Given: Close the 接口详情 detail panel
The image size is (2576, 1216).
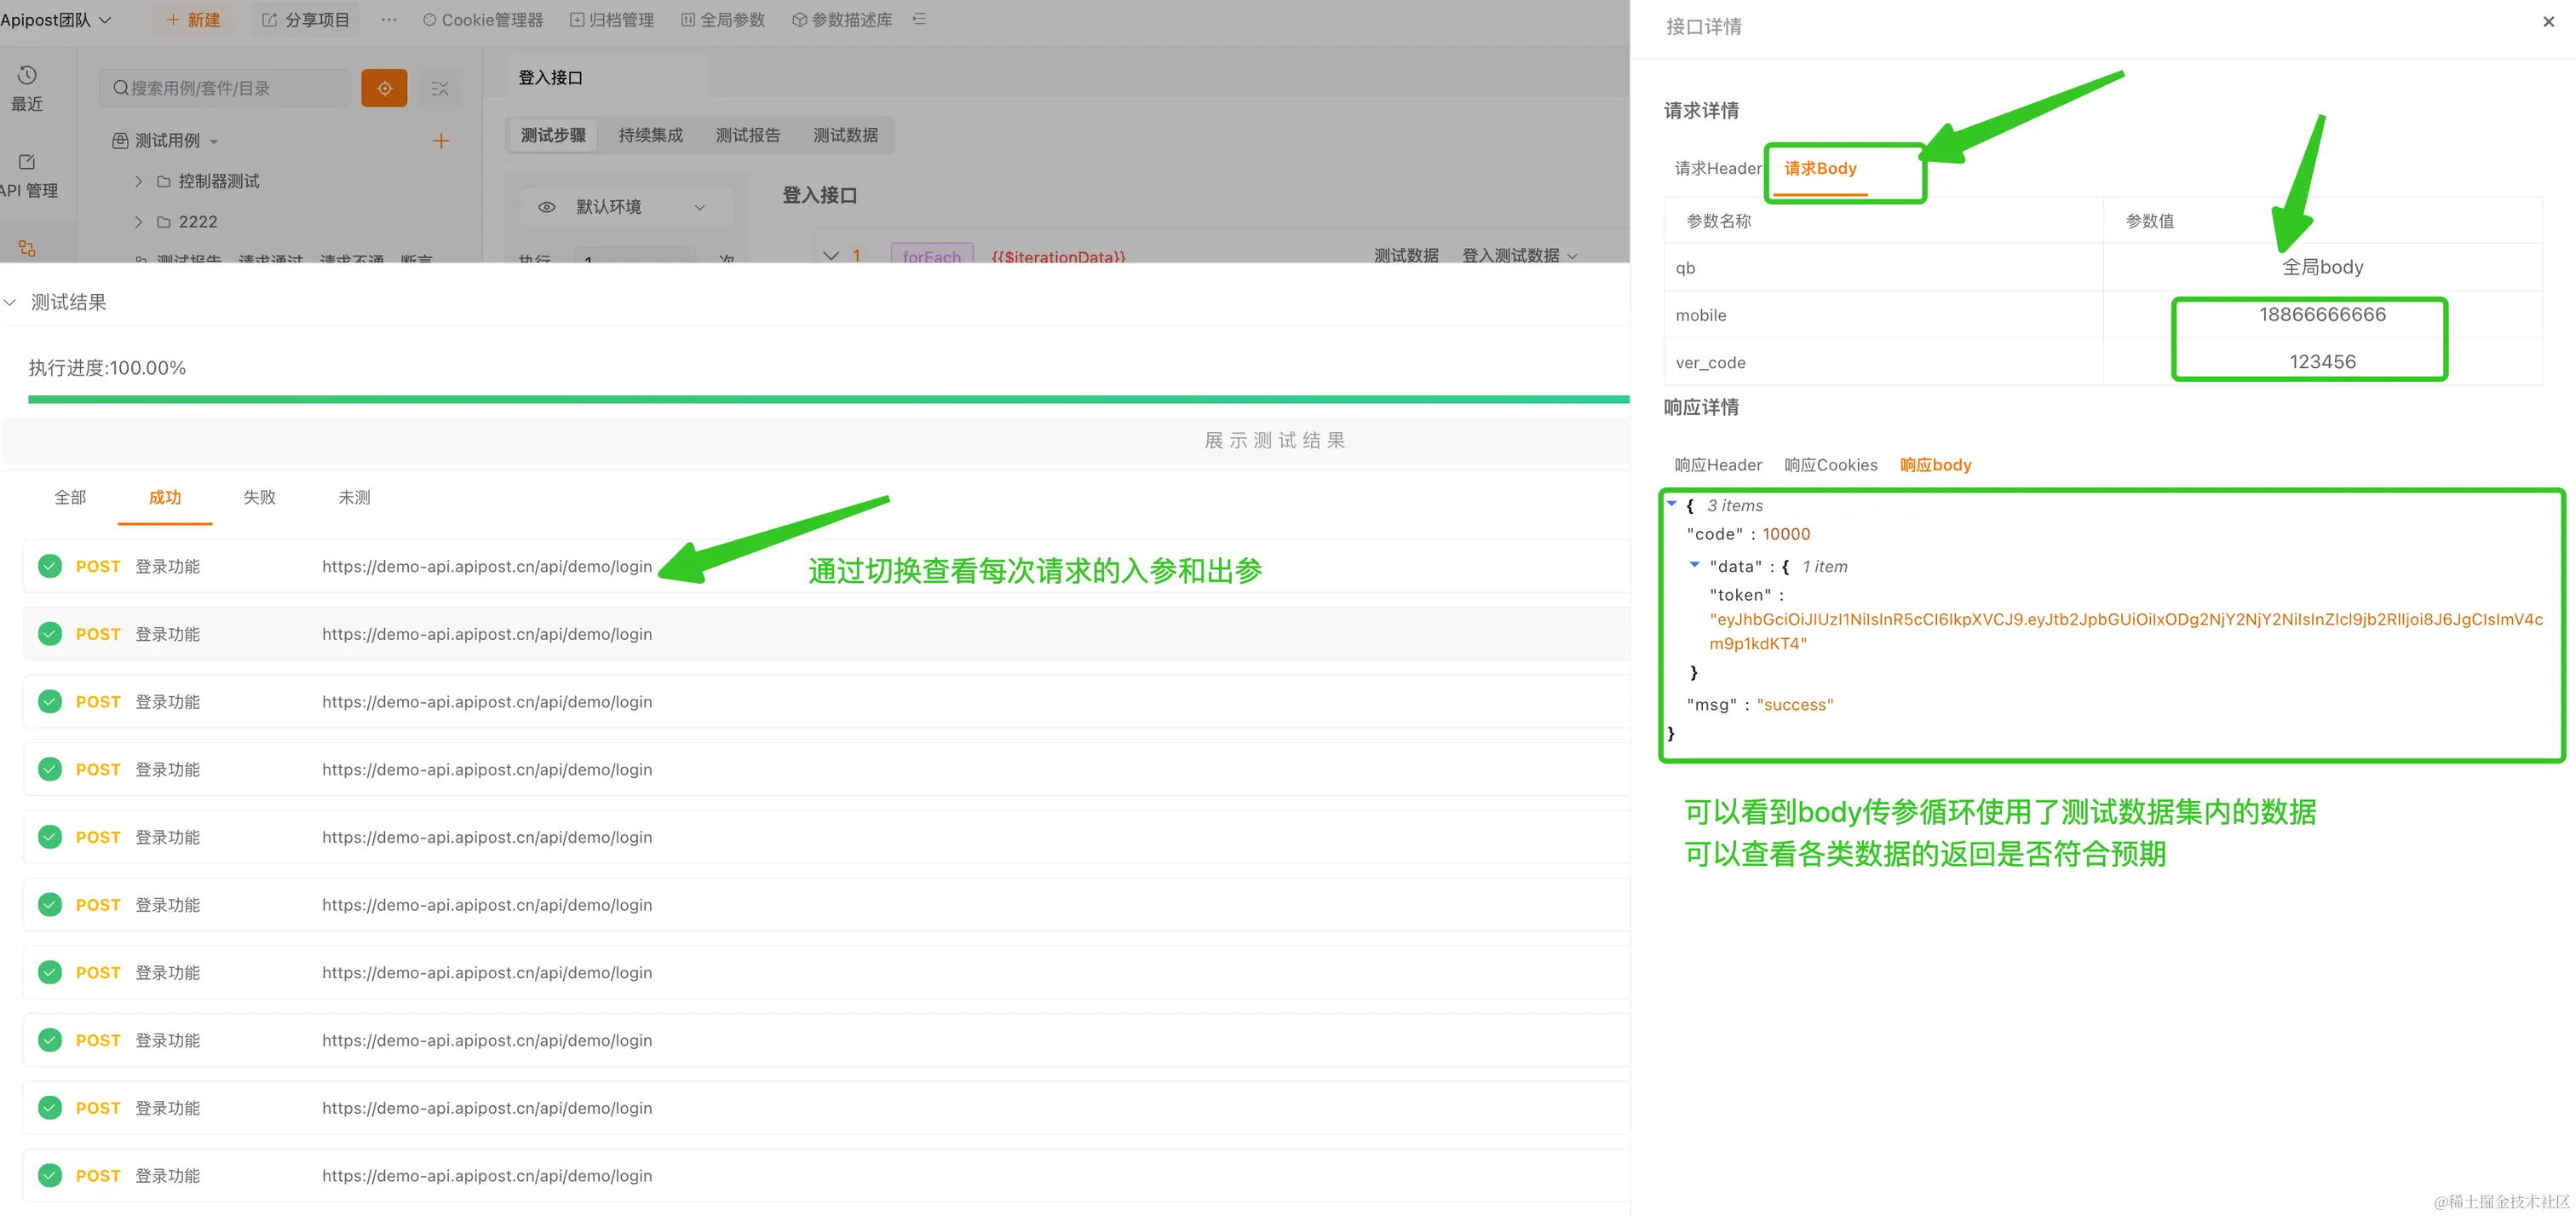Looking at the screenshot, I should [2548, 22].
